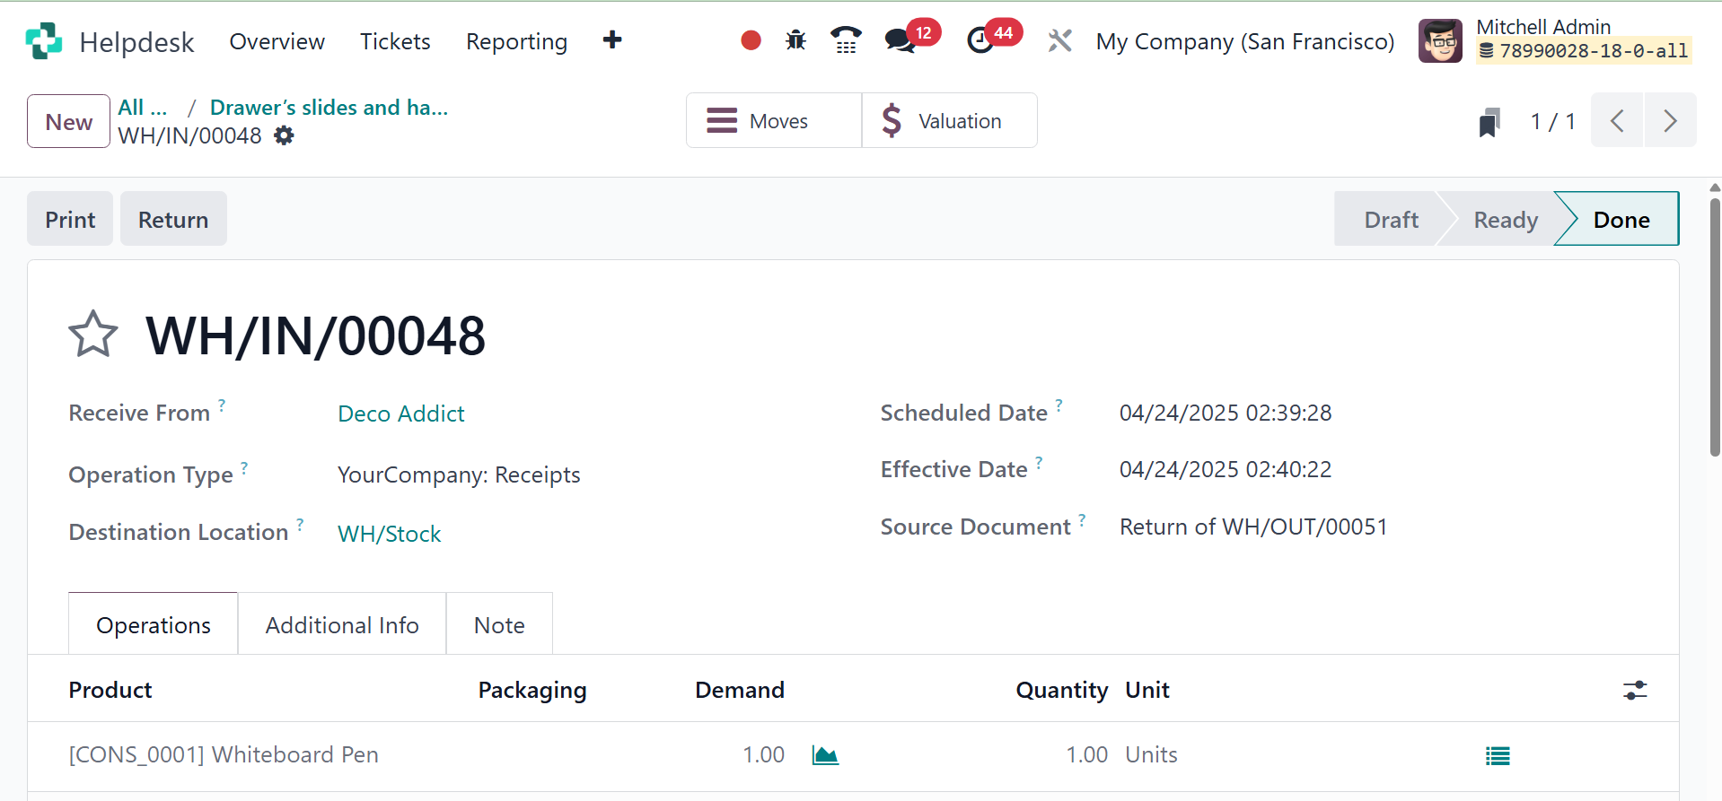1722x801 pixels.
Task: Toggle the bookmark icon near pager
Action: point(1489,122)
